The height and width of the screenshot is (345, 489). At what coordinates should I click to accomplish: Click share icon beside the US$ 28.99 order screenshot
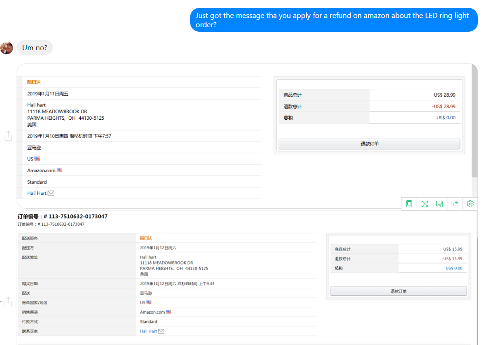(8, 136)
